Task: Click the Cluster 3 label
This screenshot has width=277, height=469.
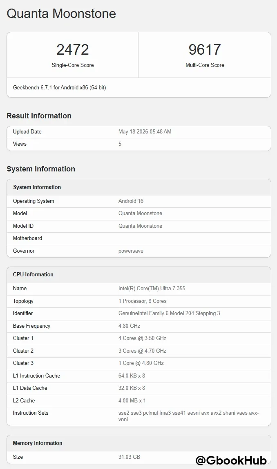Action: [x=23, y=363]
